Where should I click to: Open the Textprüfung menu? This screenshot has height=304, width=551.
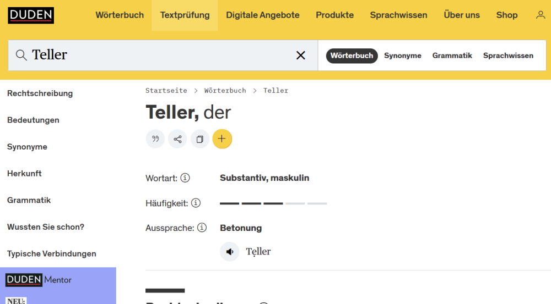pos(185,15)
